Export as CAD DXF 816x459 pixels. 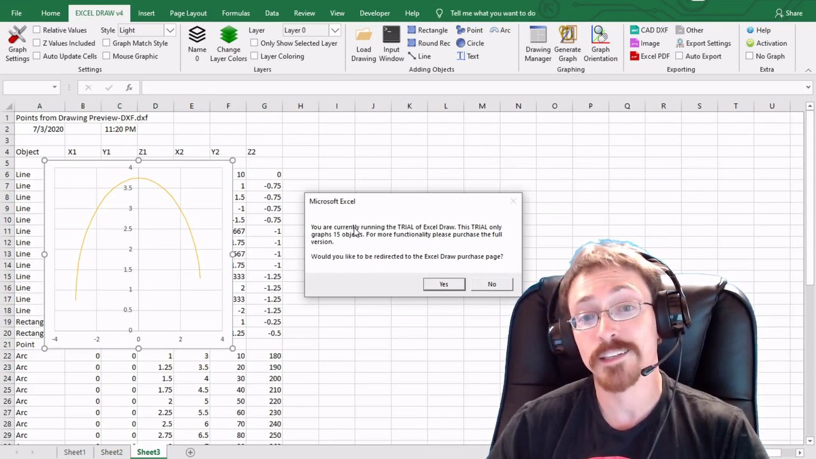649,30
